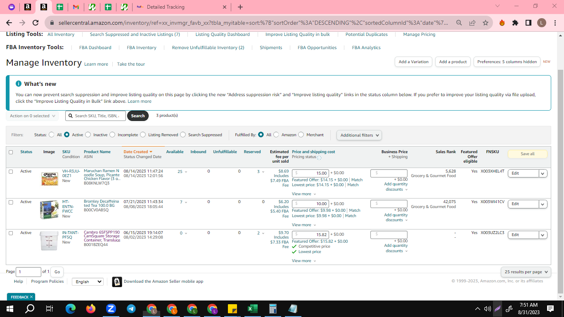This screenshot has width=564, height=317.
Task: Open Edit dropdown arrow for Maruchan Ramen row
Action: coord(543,173)
